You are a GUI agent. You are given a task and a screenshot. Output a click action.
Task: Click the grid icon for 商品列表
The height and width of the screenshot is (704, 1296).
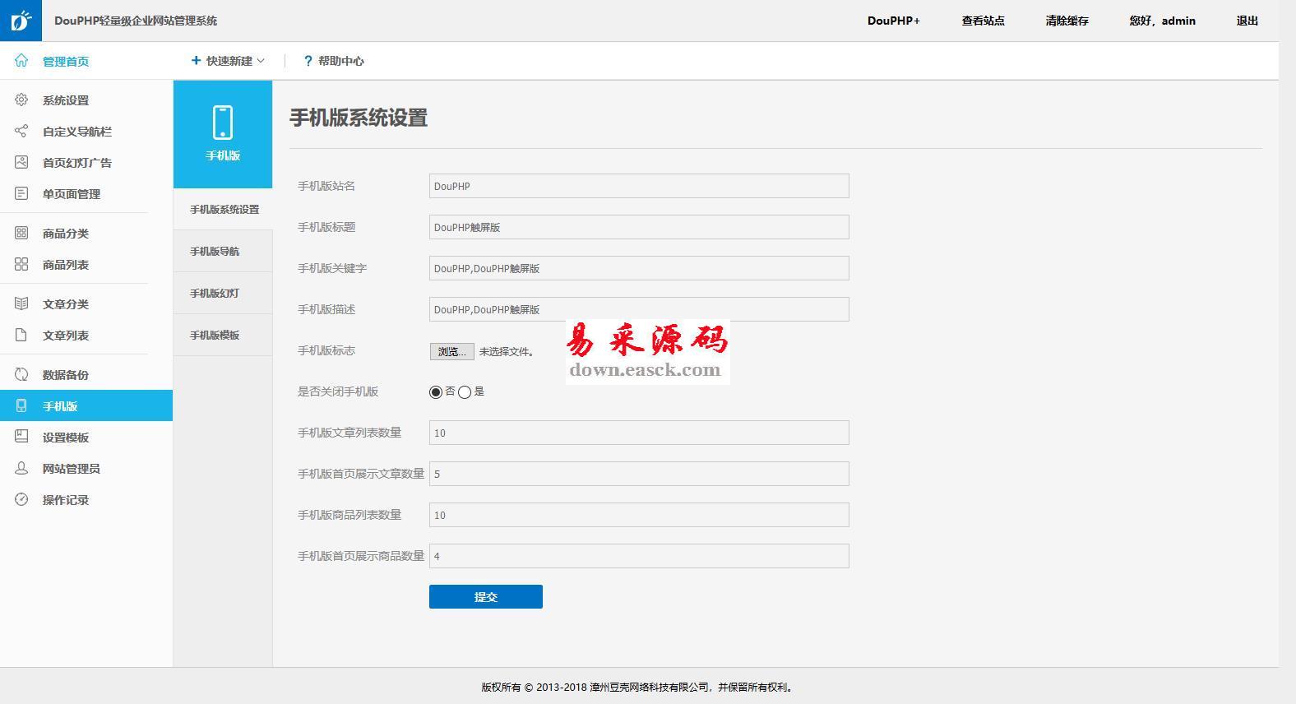(21, 265)
